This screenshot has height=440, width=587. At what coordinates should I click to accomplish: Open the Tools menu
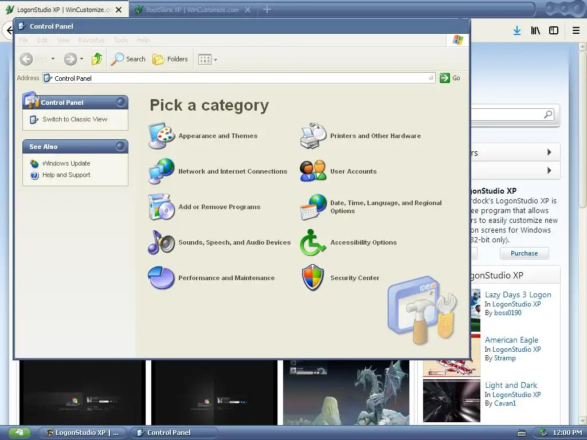point(121,40)
